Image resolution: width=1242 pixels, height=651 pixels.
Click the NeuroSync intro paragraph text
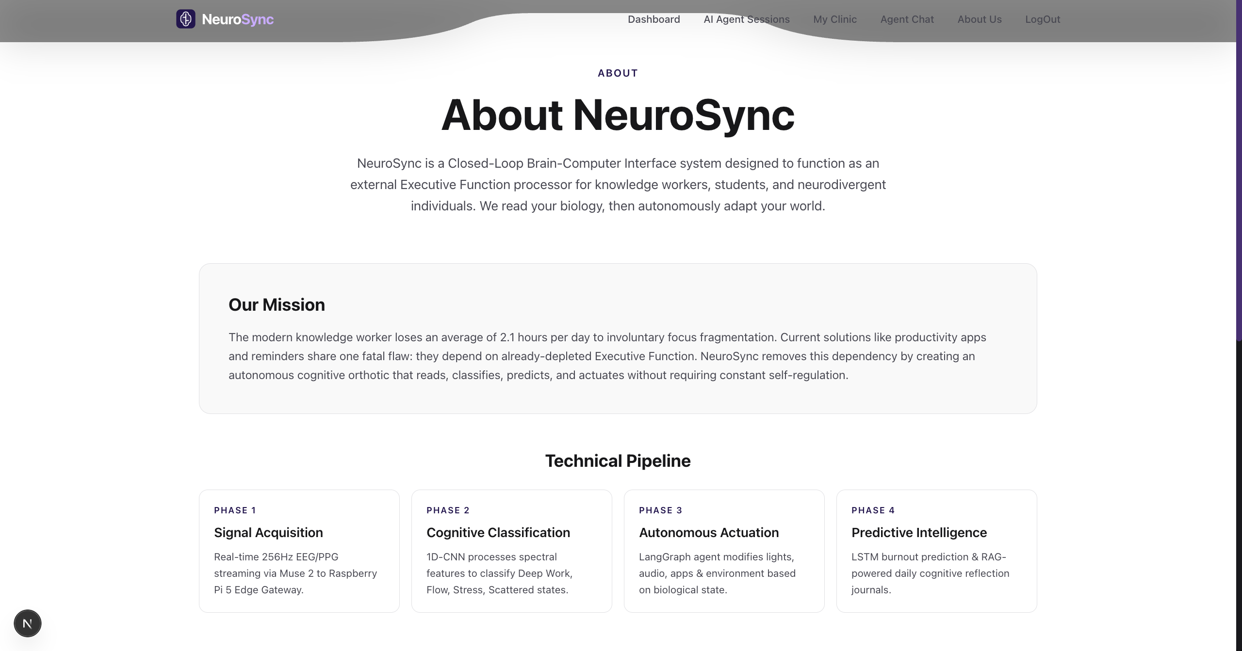[618, 185]
